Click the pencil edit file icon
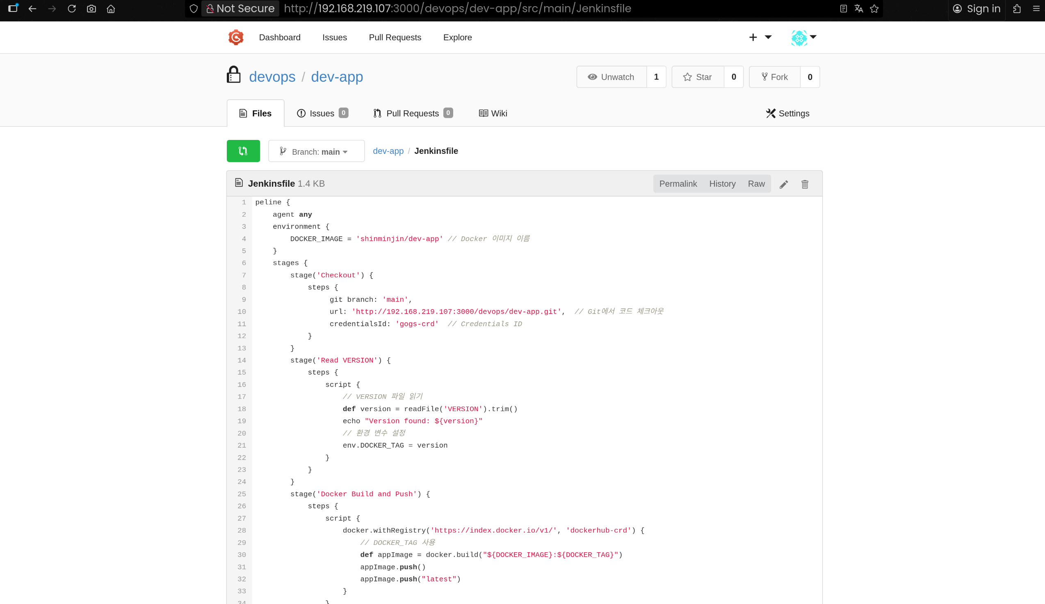The width and height of the screenshot is (1045, 604). (x=783, y=184)
